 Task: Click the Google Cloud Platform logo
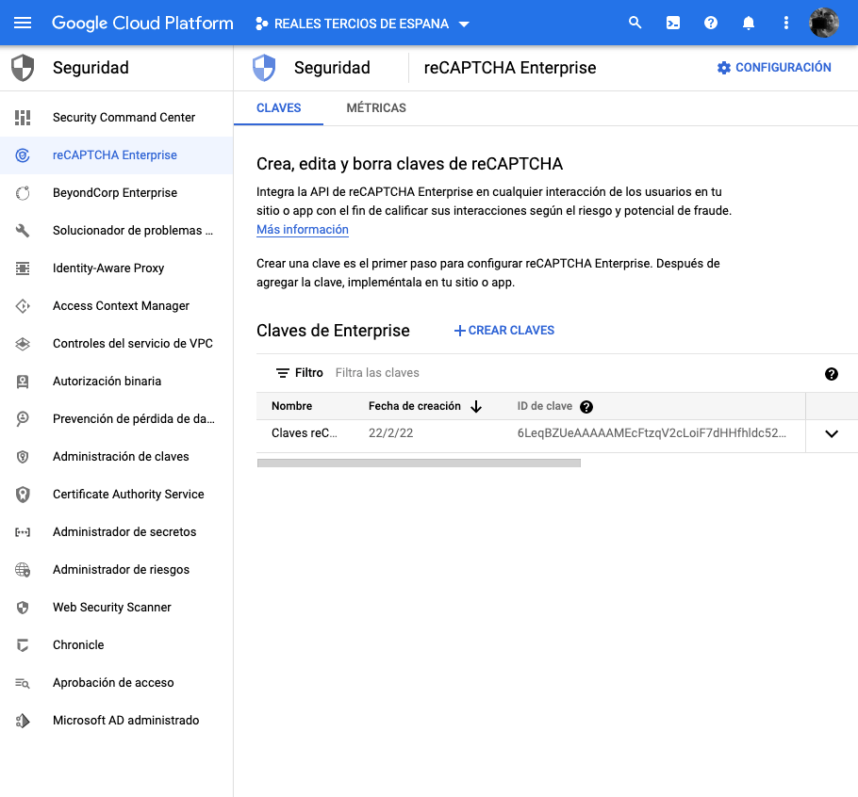point(142,23)
